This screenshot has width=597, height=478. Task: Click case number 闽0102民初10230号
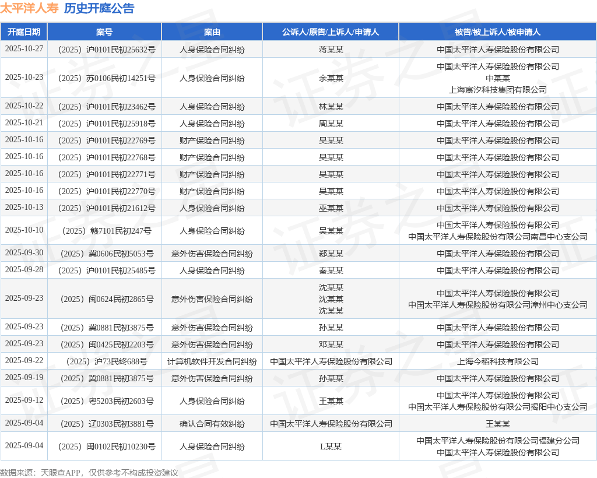(x=107, y=447)
